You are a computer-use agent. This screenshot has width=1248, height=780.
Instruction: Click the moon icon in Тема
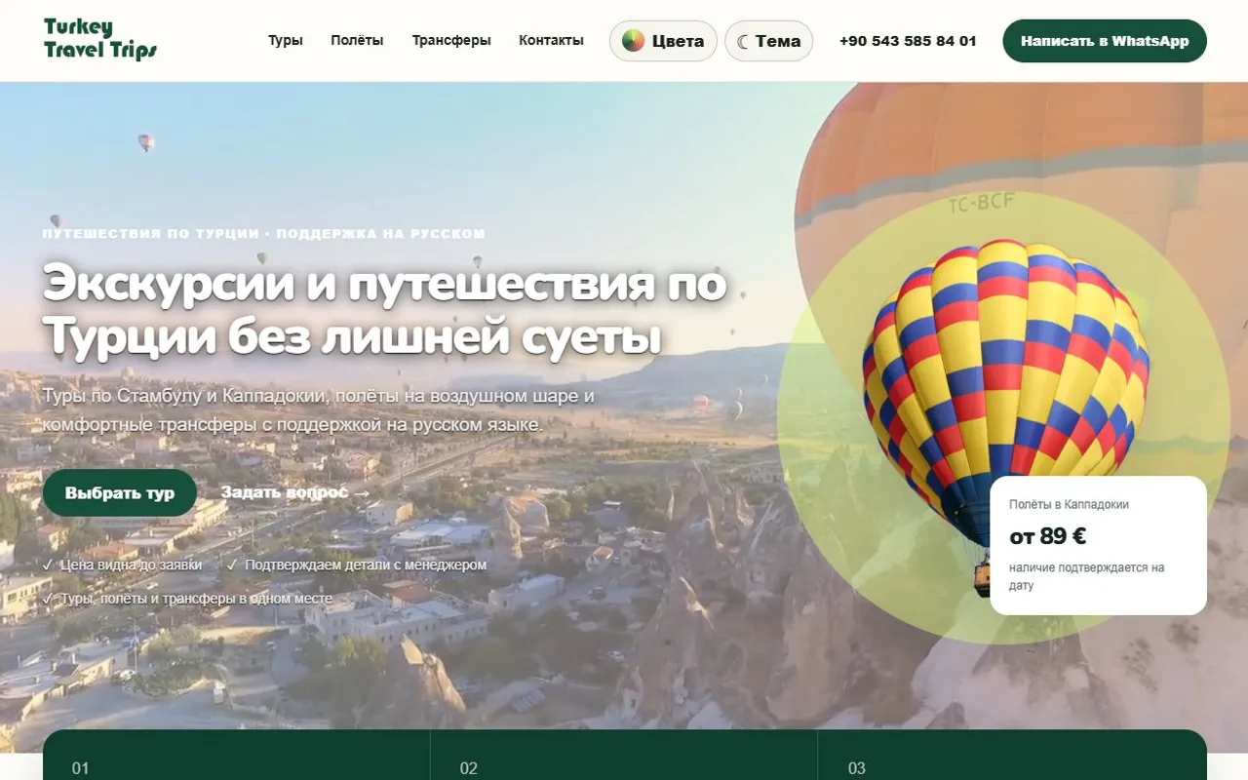(743, 41)
